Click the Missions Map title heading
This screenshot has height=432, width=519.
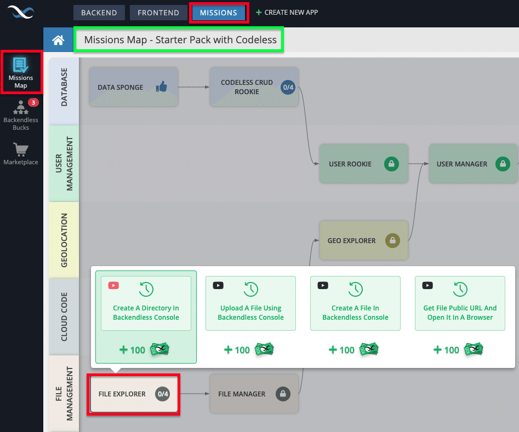click(x=180, y=39)
